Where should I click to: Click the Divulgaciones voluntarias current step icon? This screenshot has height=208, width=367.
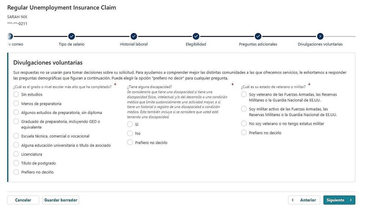pyautogui.click(x=320, y=36)
